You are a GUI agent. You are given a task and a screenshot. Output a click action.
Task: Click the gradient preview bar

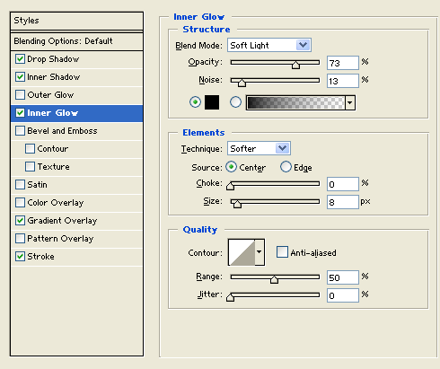click(x=295, y=102)
